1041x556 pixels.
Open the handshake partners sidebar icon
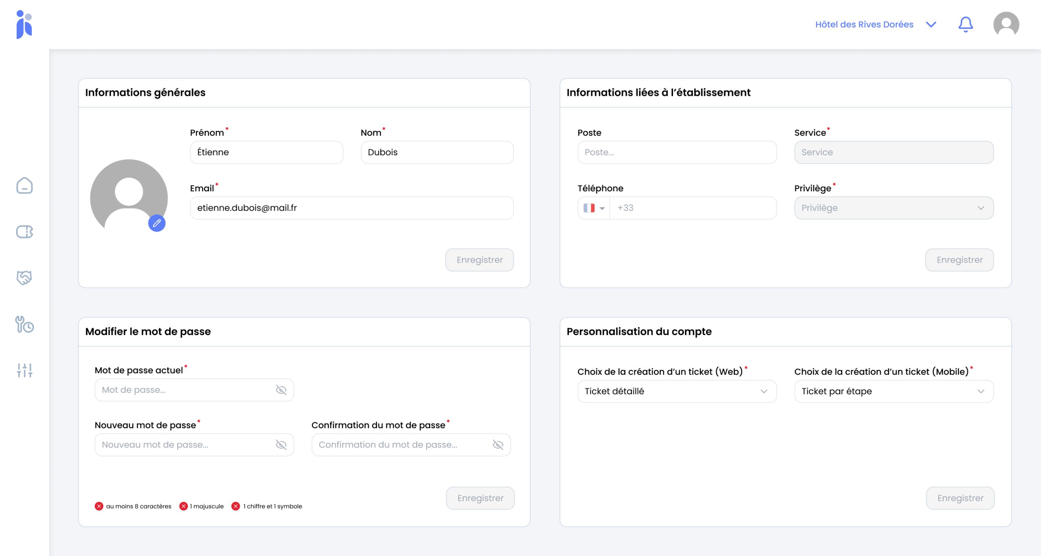coord(24,278)
